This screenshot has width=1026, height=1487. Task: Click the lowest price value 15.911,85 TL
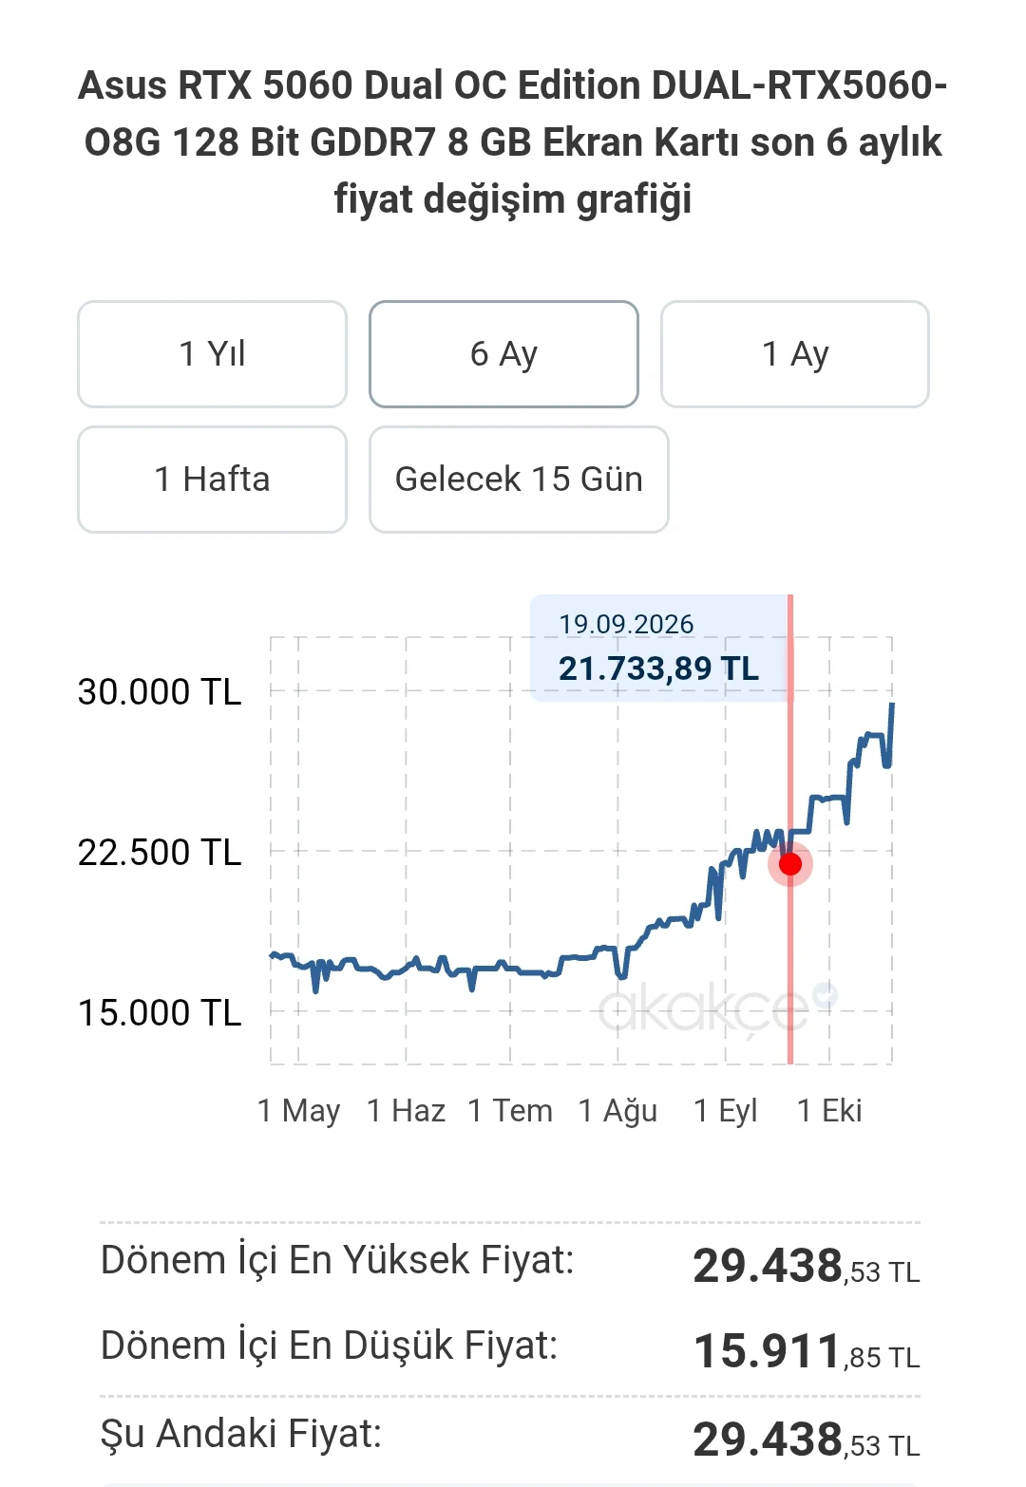click(x=807, y=1351)
